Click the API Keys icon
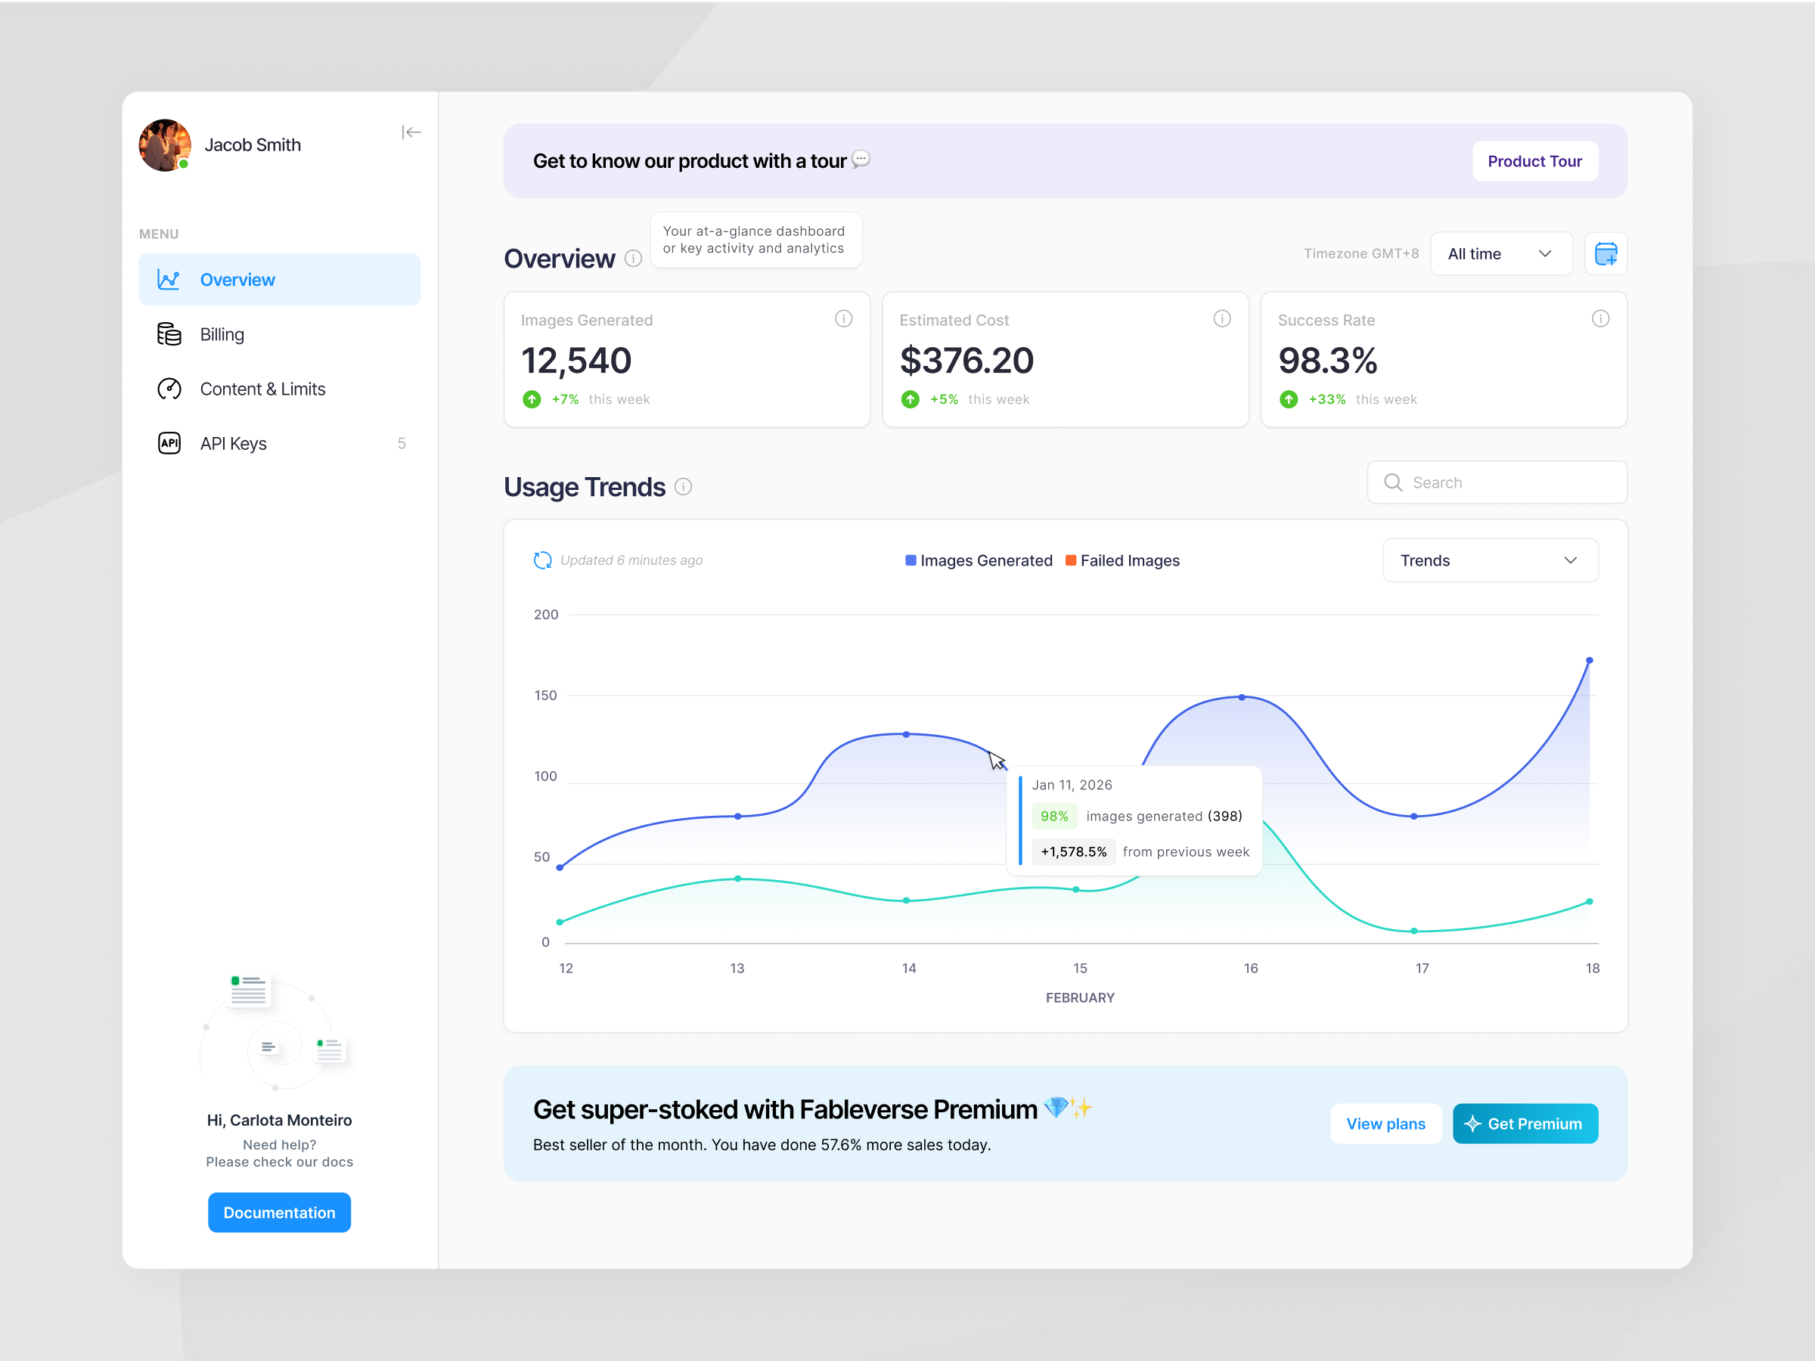Viewport: 1815px width, 1361px height. 168,443
